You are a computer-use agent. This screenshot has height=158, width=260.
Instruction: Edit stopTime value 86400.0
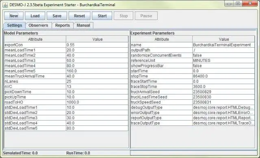(x=224, y=76)
